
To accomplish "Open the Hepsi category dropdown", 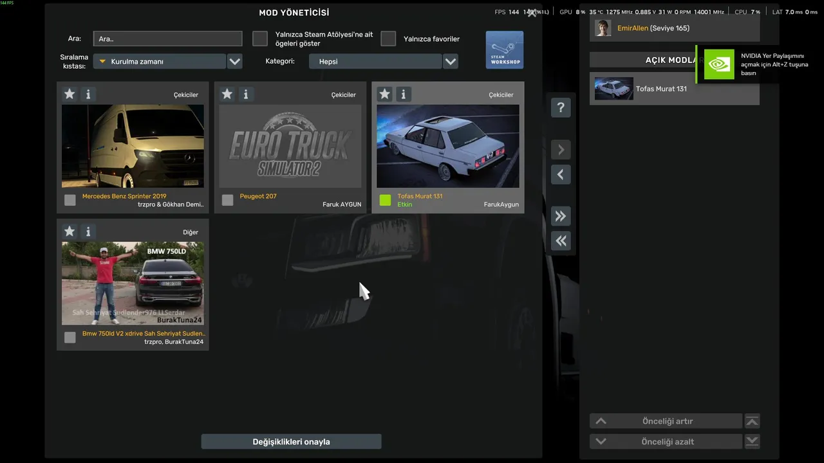I will coord(375,62).
